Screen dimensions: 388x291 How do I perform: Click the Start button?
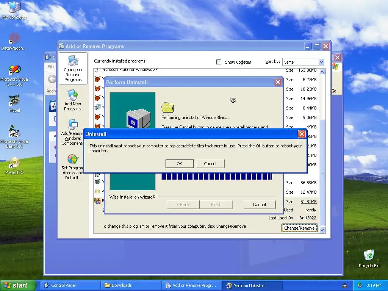point(18,285)
